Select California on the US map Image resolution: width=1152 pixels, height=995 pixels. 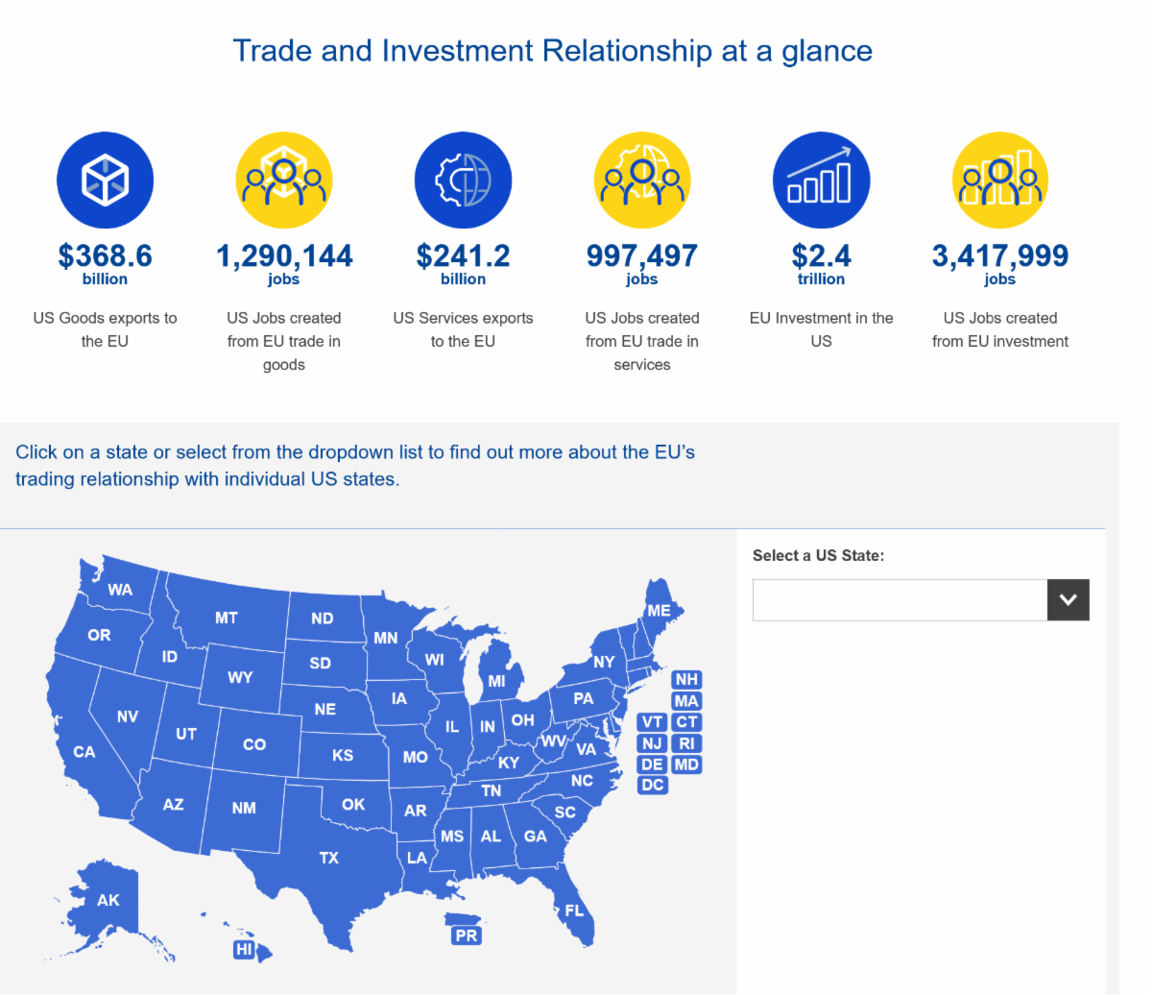pos(84,751)
